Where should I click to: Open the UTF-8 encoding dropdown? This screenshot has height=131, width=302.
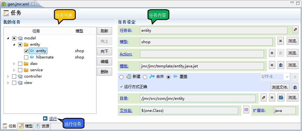click(275, 77)
